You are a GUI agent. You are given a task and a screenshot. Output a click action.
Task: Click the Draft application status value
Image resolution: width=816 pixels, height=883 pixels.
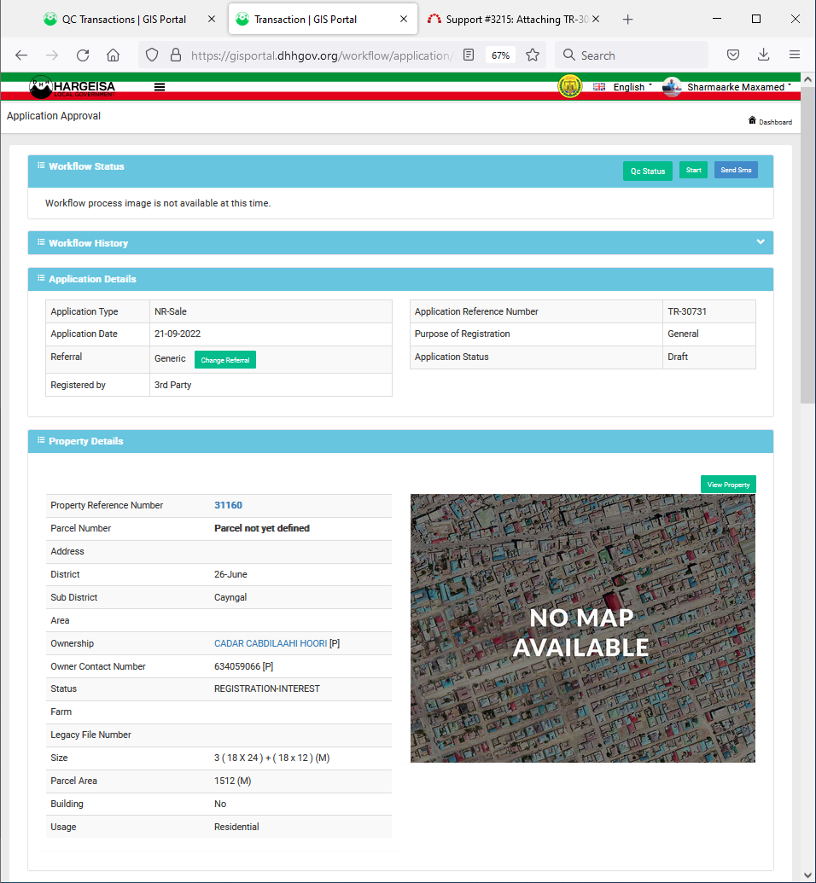point(678,357)
